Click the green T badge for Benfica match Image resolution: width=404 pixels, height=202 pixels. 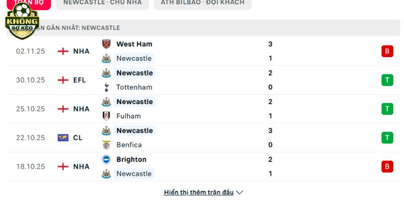point(387,137)
